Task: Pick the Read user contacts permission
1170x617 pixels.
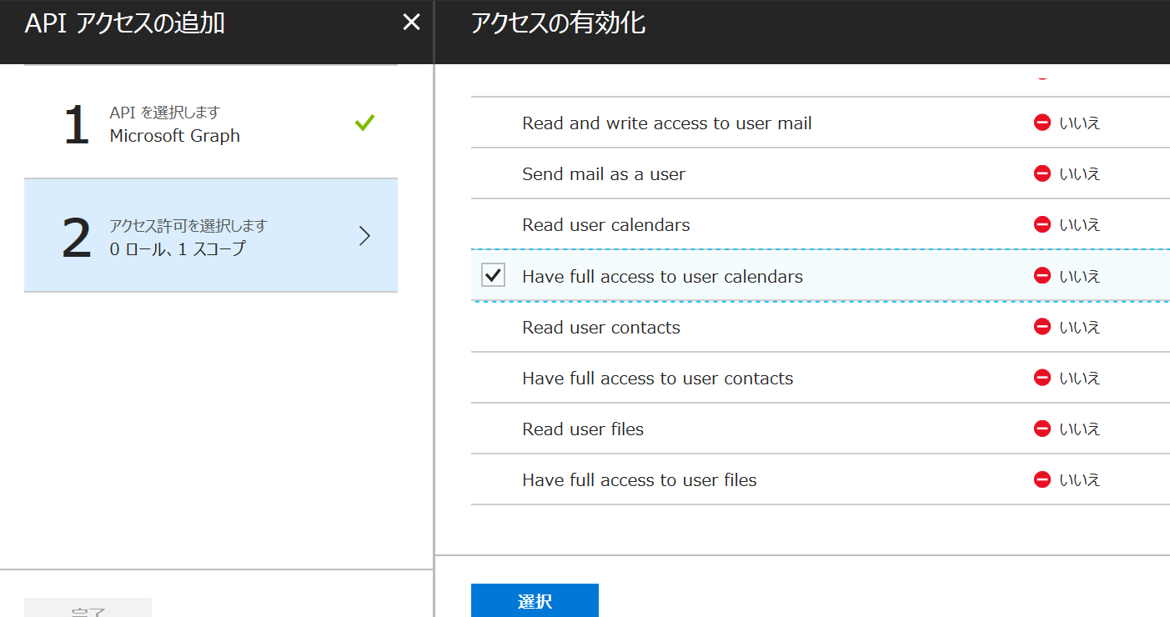Action: 601,328
